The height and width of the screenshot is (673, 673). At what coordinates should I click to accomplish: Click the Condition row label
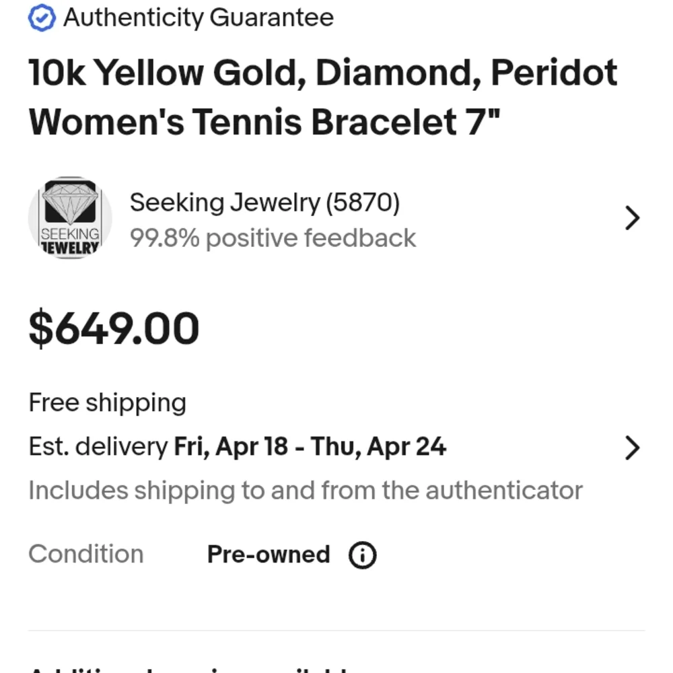point(86,554)
